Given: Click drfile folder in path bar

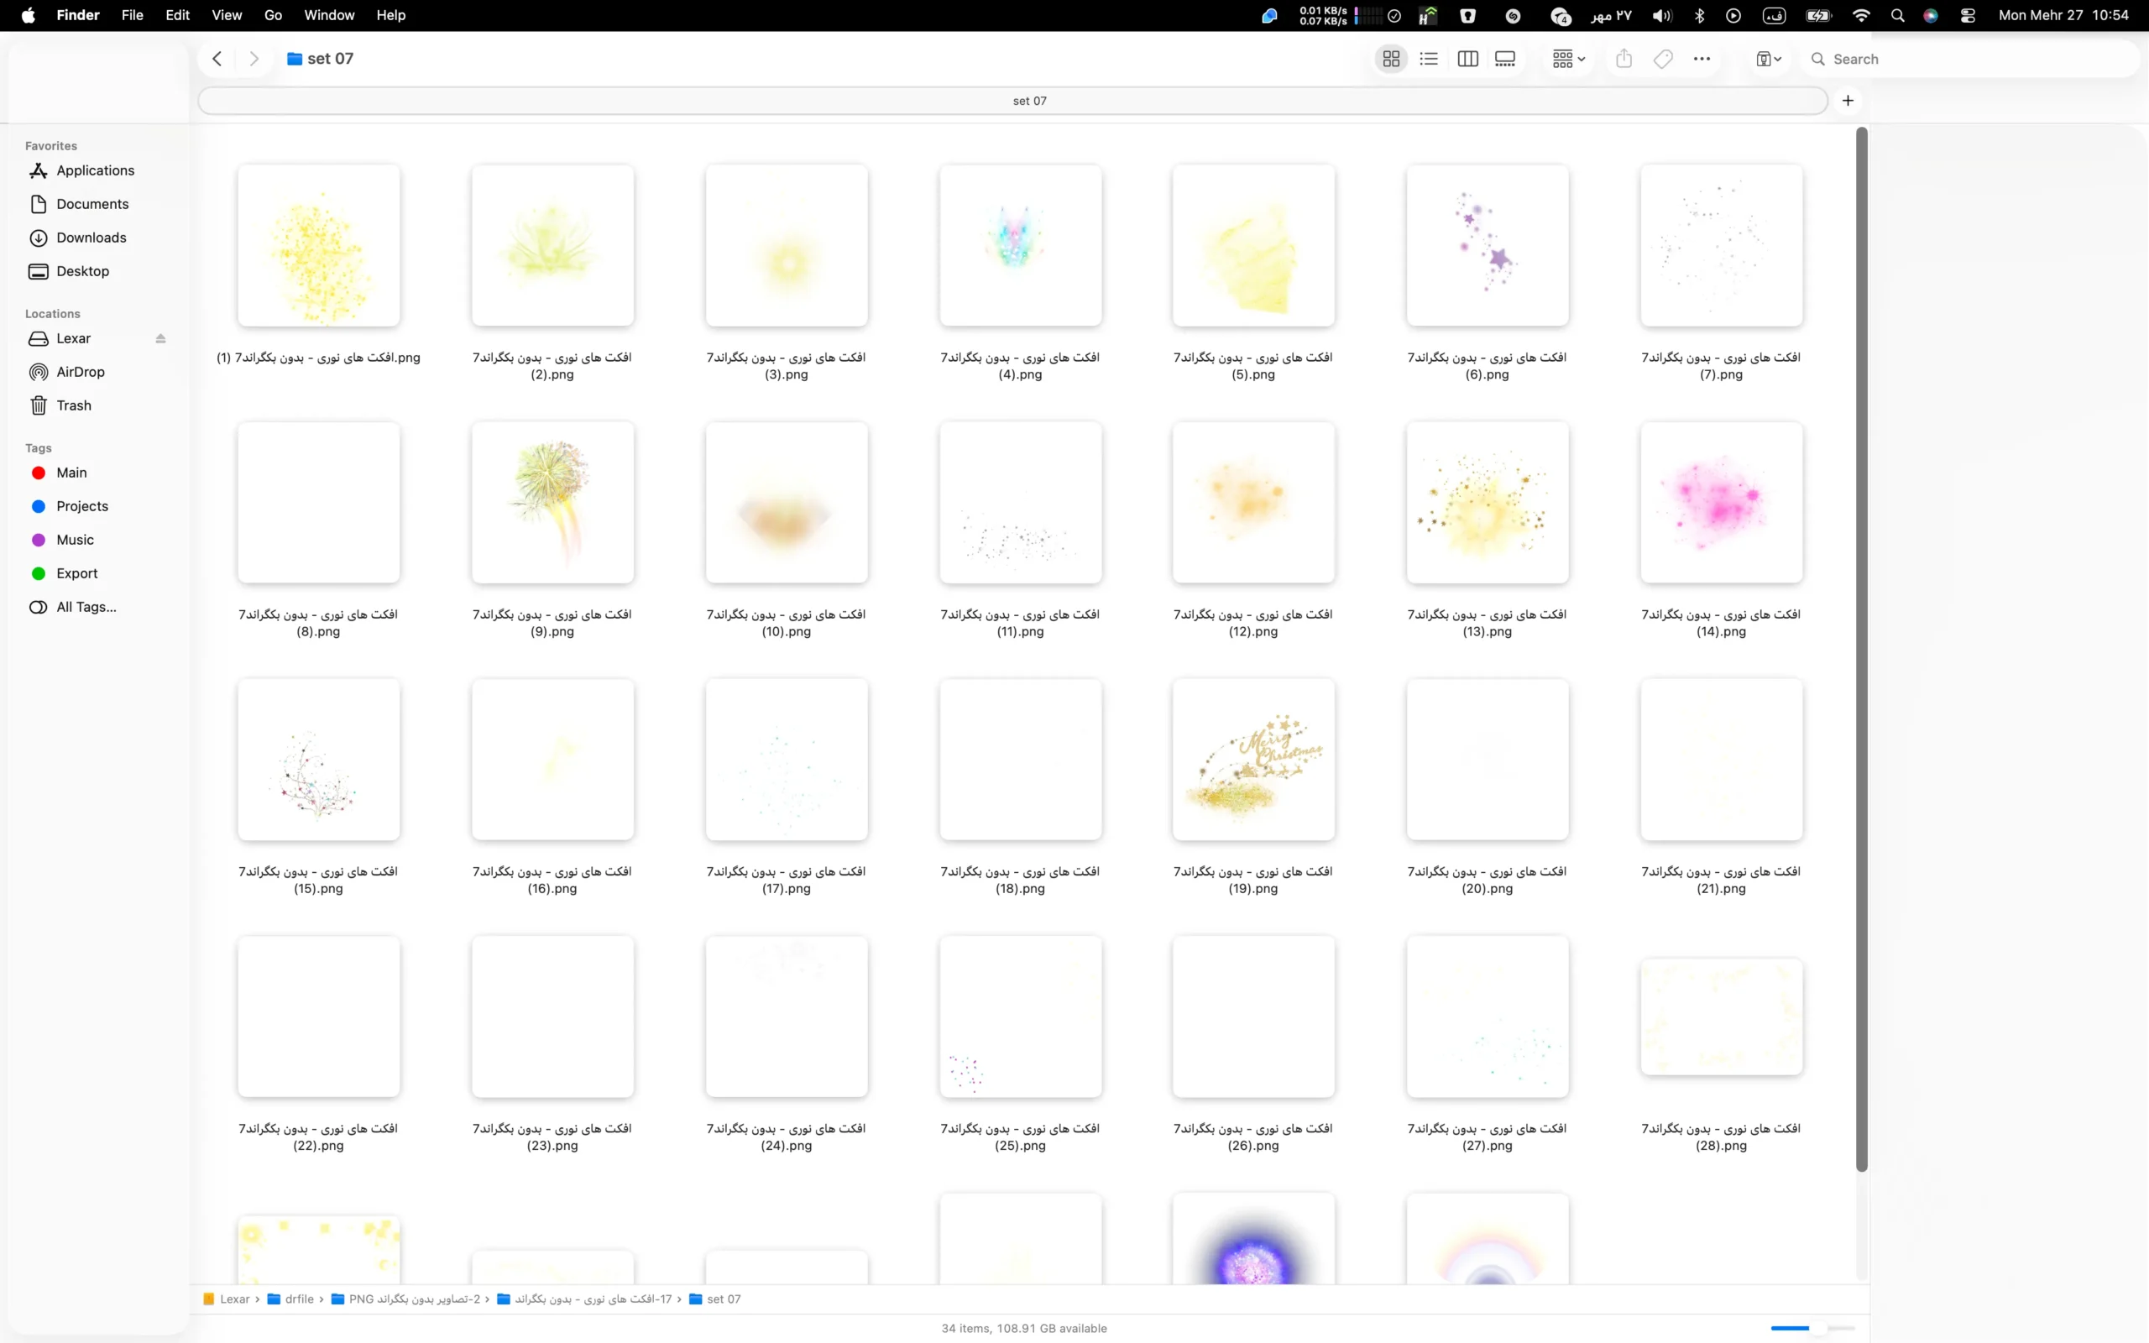Looking at the screenshot, I should (291, 1299).
